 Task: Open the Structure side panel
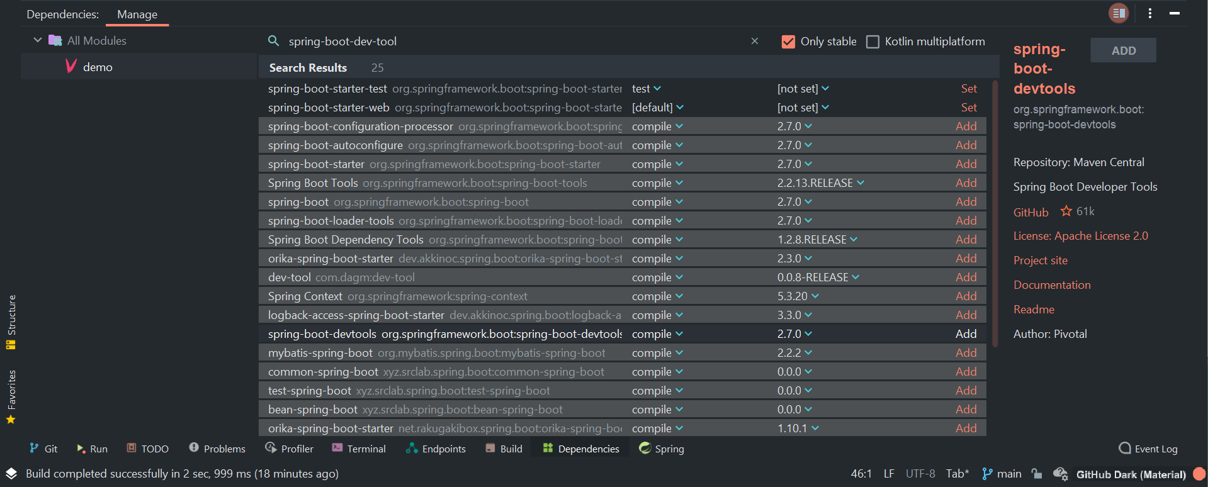tap(11, 322)
